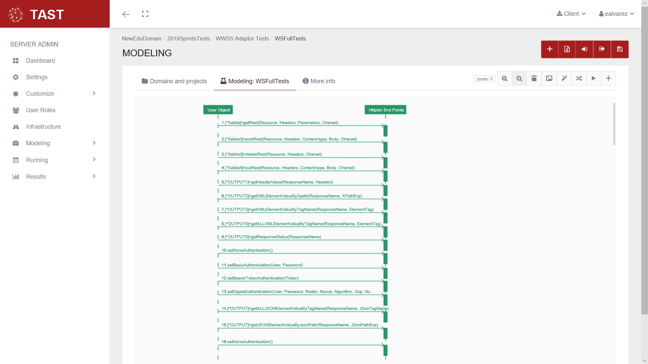Open the Client download dropdown
648x364 pixels.
pyautogui.click(x=571, y=14)
